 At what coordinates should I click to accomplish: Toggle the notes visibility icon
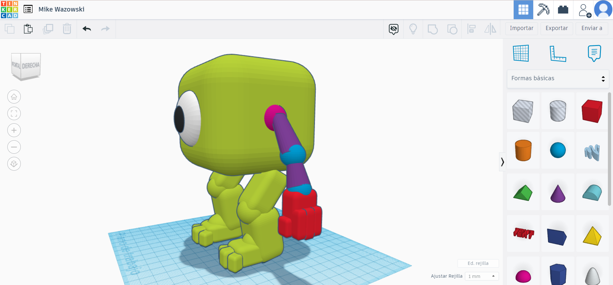pos(394,29)
